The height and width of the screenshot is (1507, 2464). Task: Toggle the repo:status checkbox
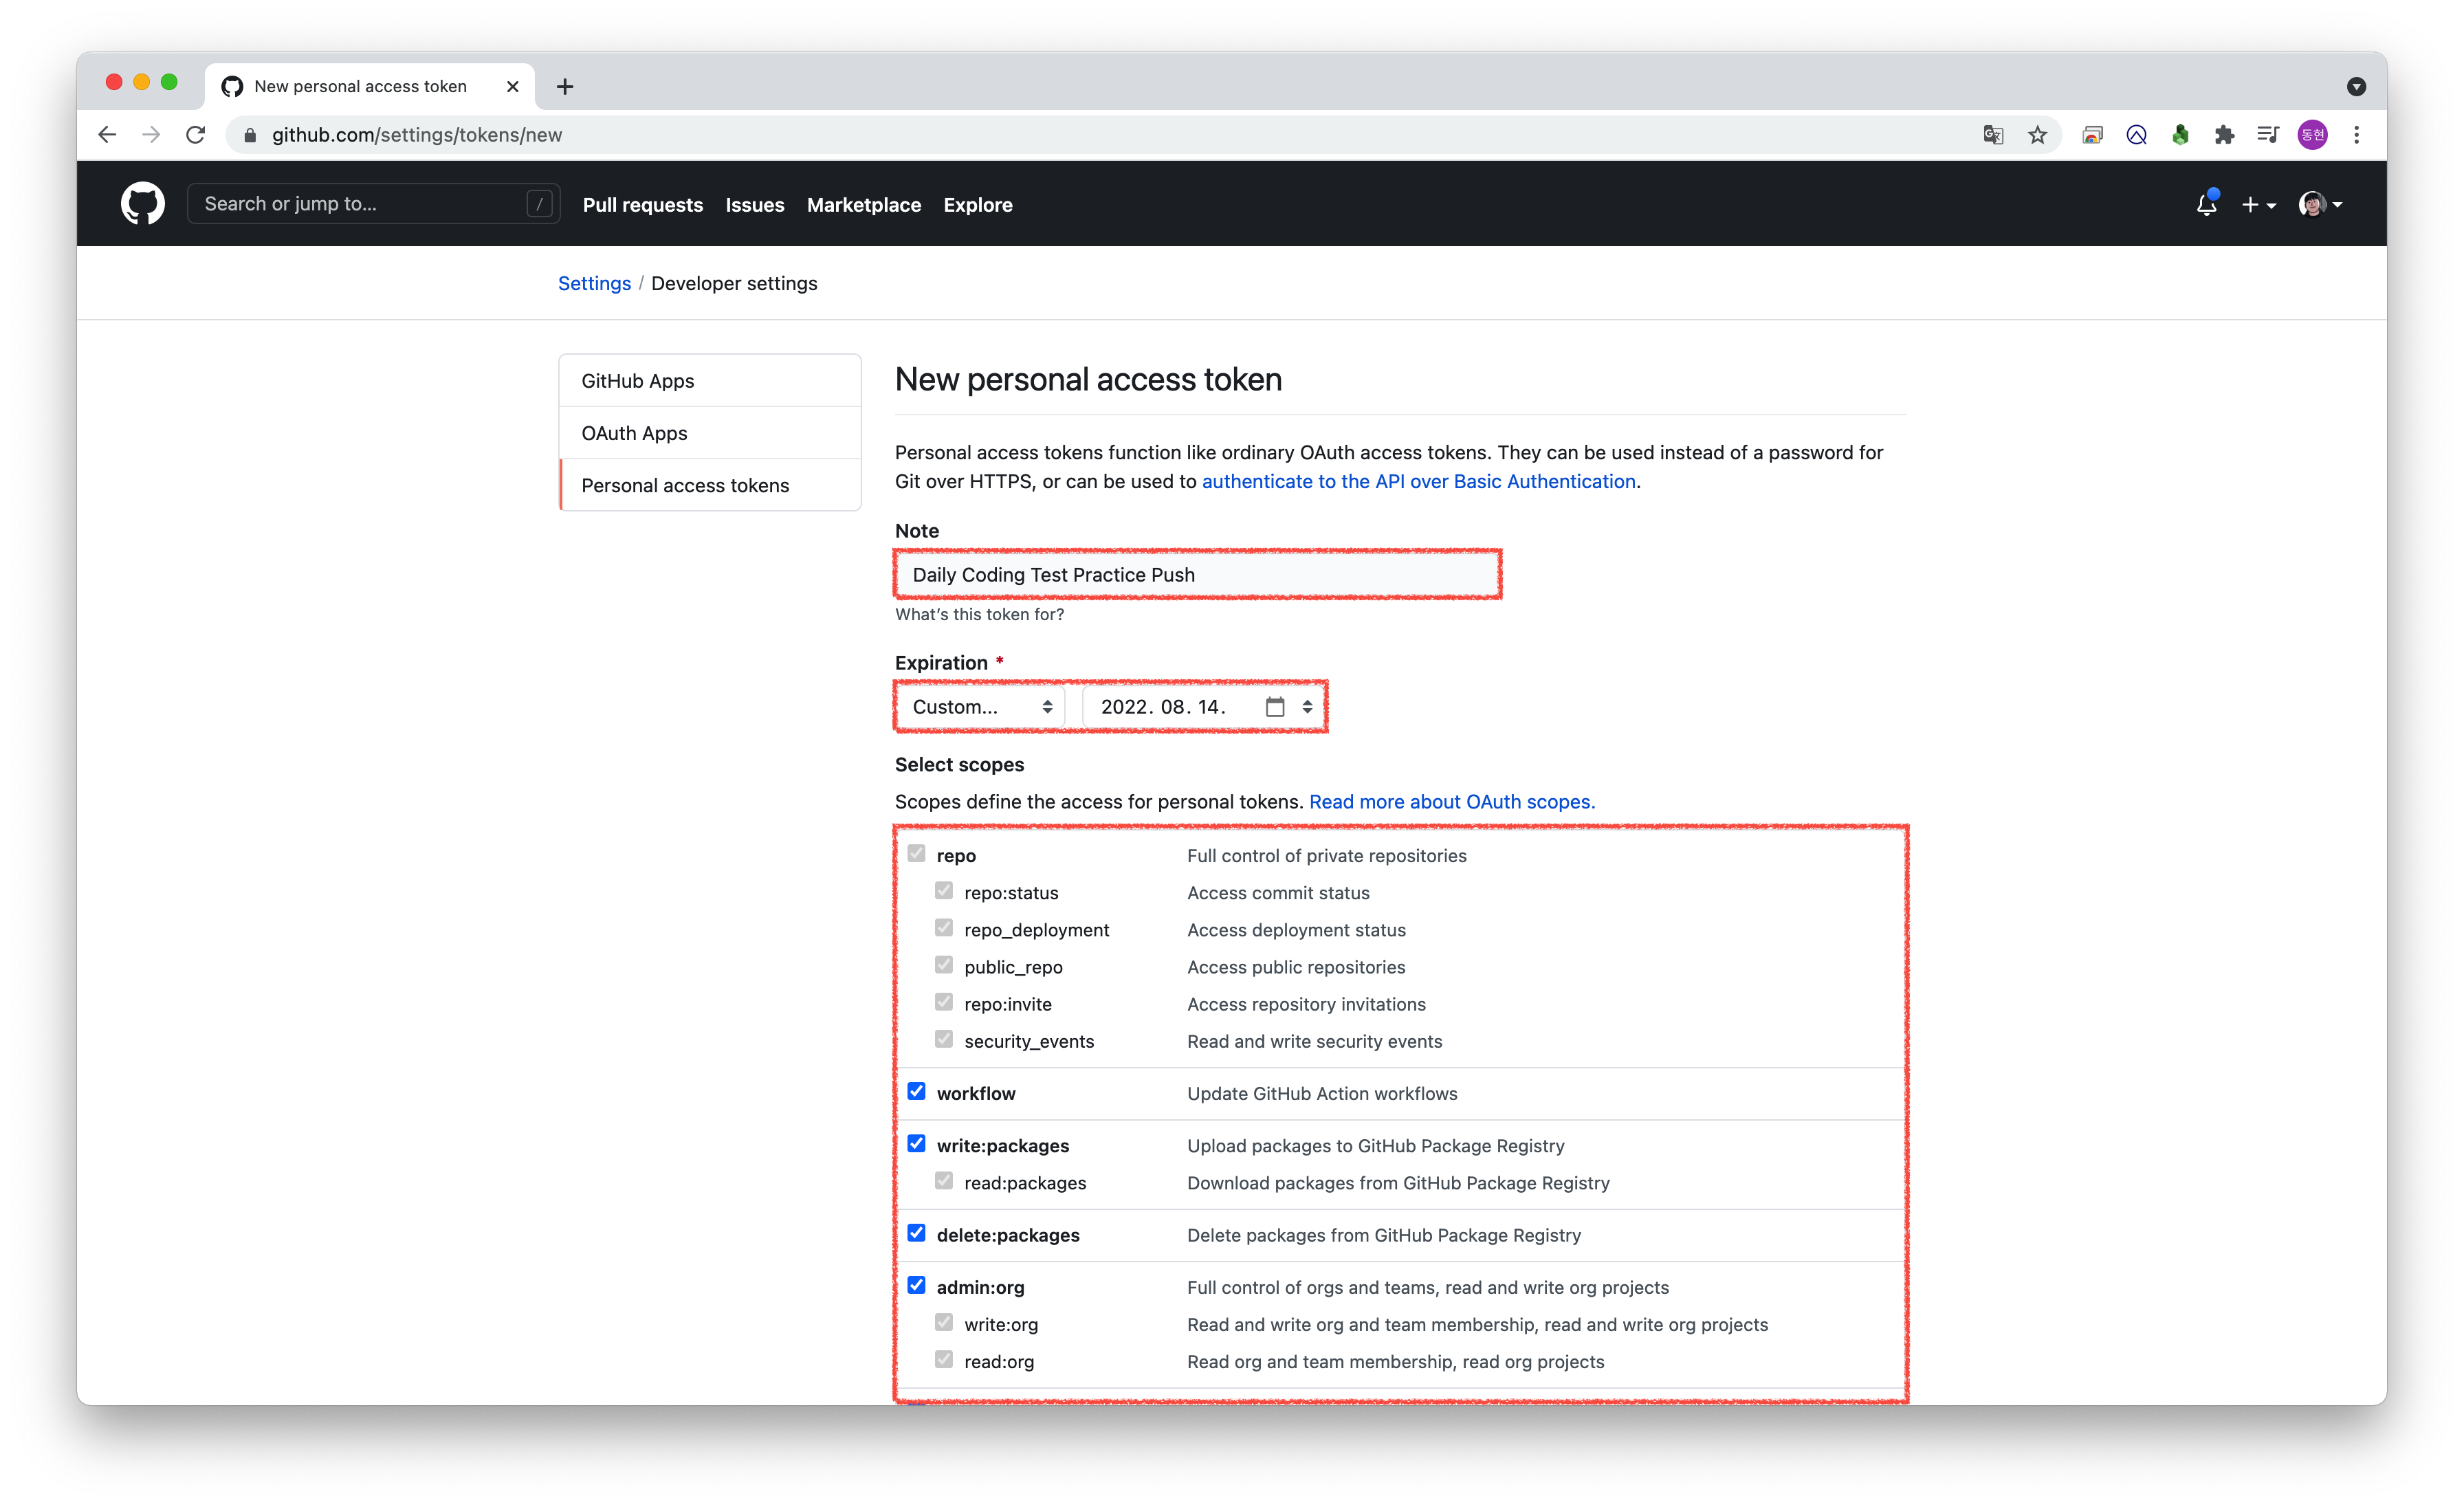(x=943, y=890)
